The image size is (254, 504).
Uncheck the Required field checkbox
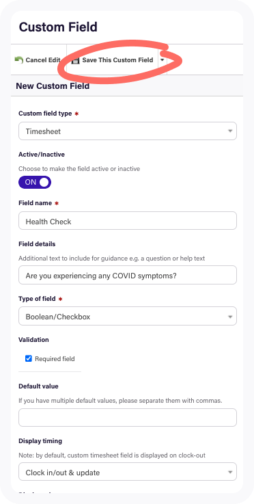(x=29, y=358)
